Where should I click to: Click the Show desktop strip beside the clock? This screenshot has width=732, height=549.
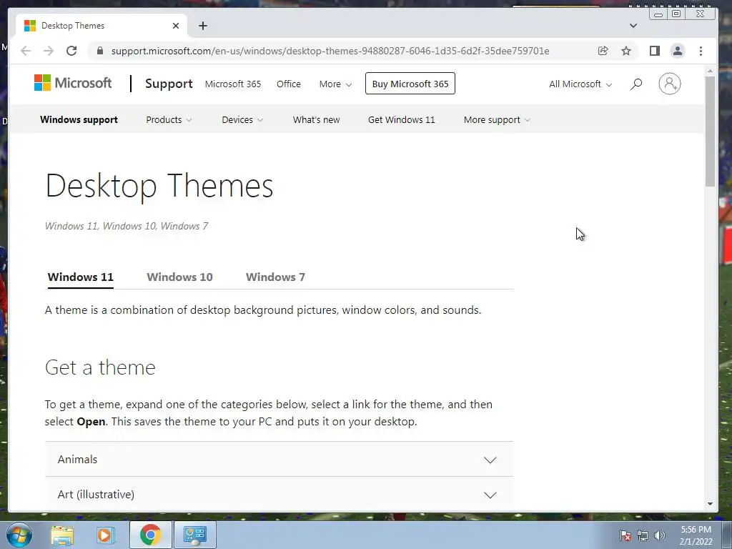point(726,535)
